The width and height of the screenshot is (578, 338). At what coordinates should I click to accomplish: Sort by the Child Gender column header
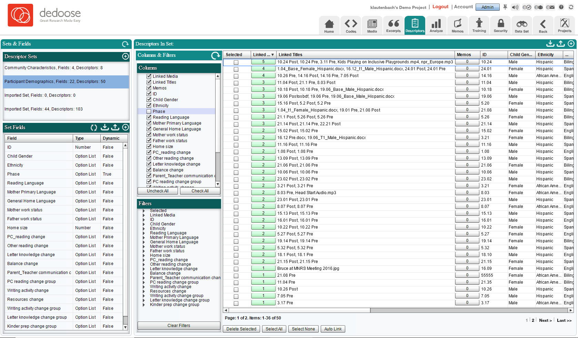click(x=521, y=55)
